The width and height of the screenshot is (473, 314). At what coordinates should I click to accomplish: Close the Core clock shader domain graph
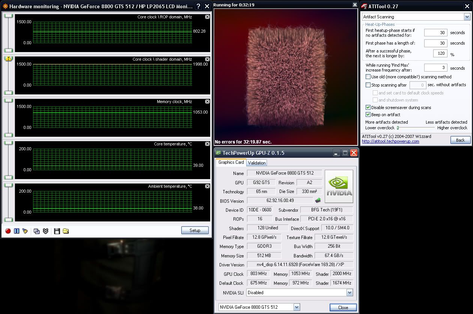point(207,59)
